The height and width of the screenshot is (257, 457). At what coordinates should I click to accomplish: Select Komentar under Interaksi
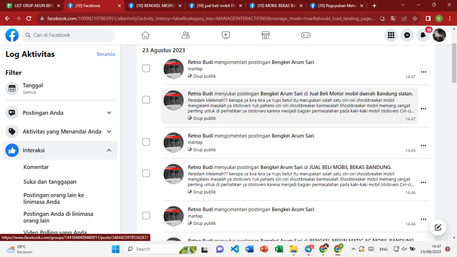tap(36, 167)
